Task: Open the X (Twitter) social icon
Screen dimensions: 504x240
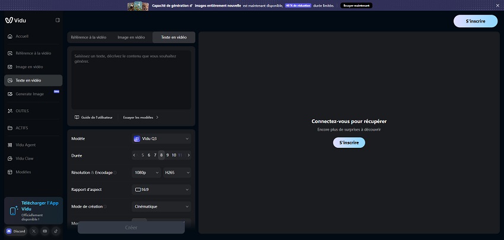Action: tap(34, 231)
